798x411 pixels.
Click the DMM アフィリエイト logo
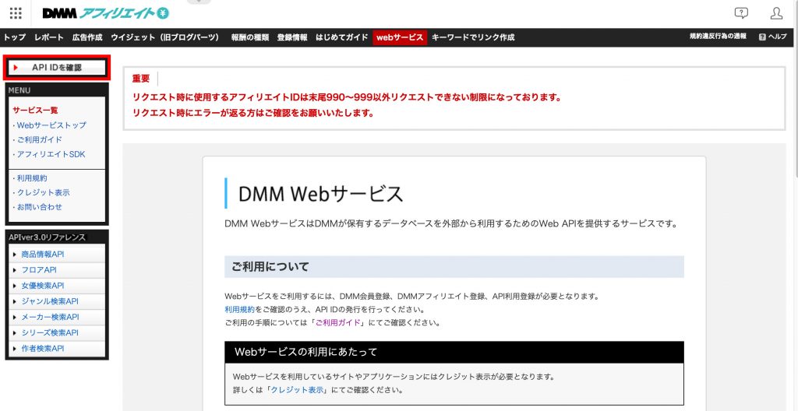[105, 13]
